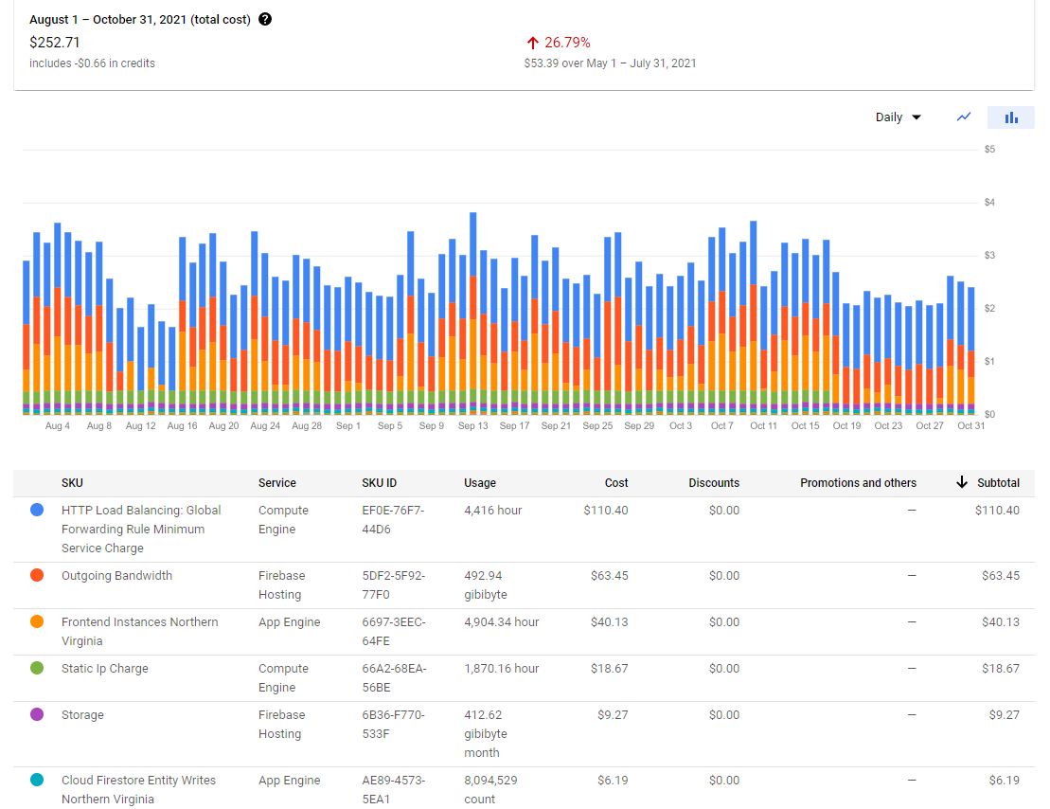The image size is (1050, 809).
Task: Click the red Outgoing Bandwidth color dot
Action: point(38,575)
